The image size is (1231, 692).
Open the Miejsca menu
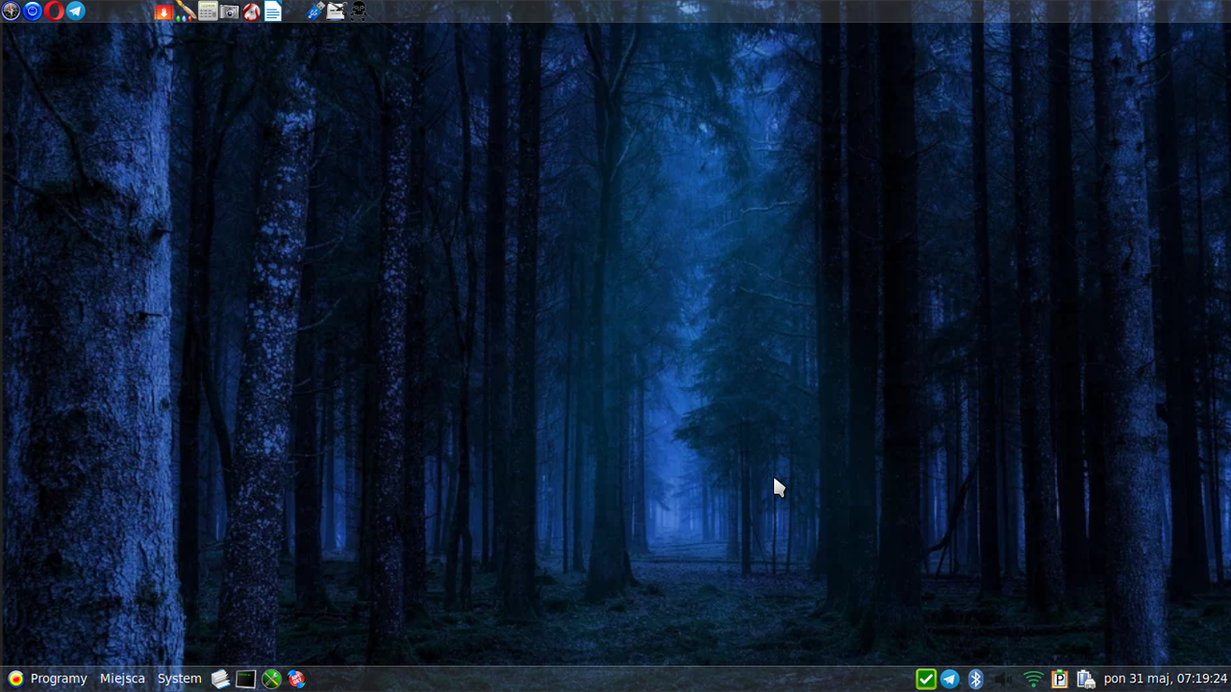[122, 679]
